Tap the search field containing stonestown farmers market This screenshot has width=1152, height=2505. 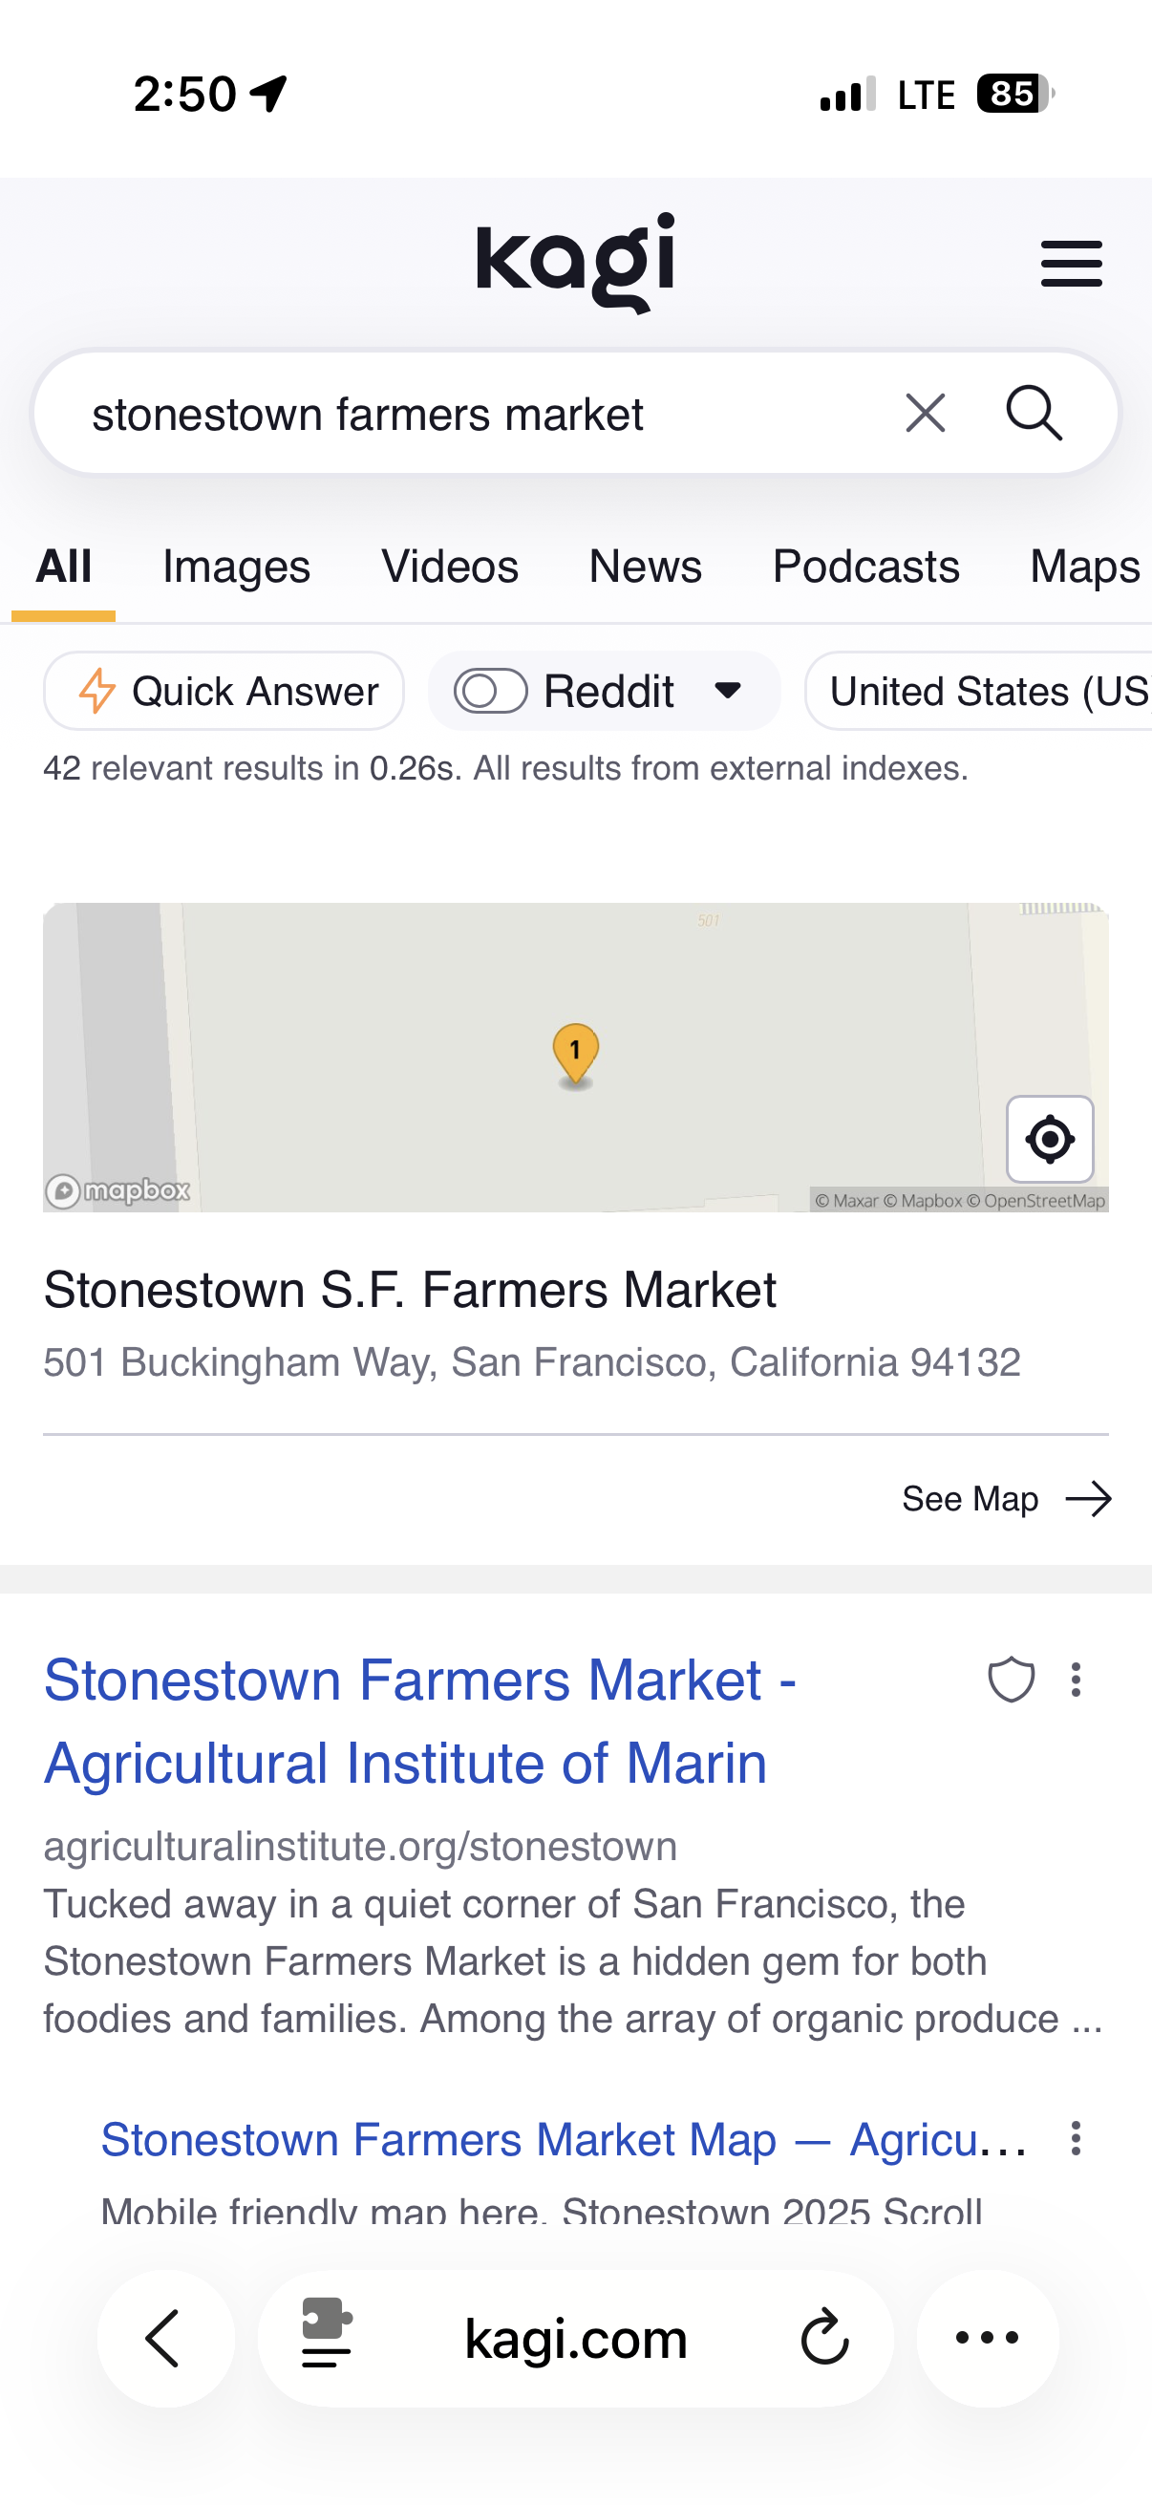tap(467, 415)
